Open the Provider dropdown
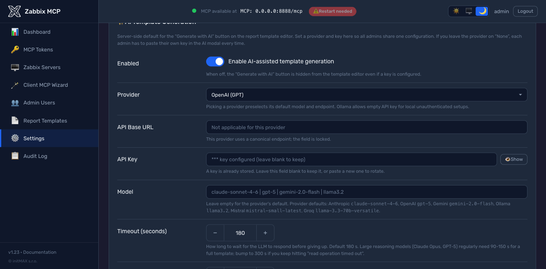 click(x=367, y=95)
